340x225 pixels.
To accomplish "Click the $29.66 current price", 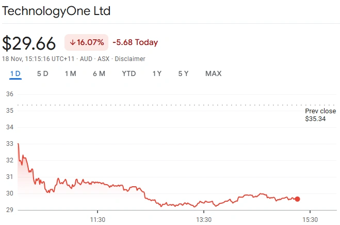I will tap(29, 43).
